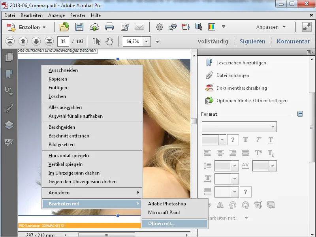Toggle read mode with the expand arrows icon

[x=307, y=27]
